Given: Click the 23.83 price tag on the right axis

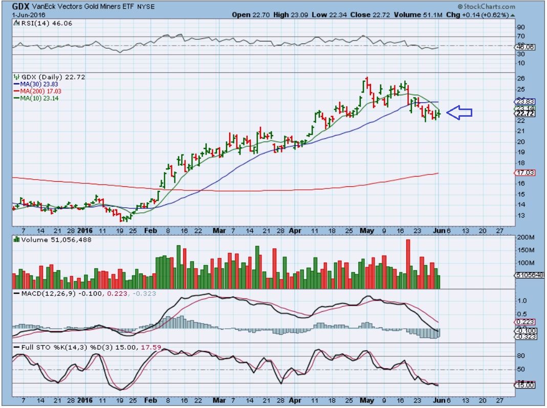Looking at the screenshot, I should pos(524,101).
